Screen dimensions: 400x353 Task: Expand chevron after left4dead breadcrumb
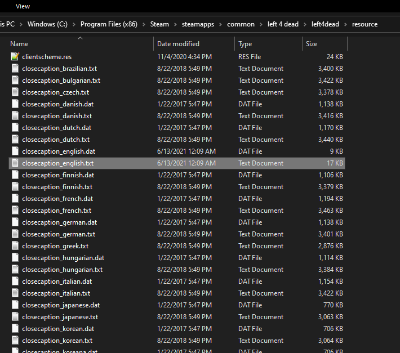click(x=346, y=24)
